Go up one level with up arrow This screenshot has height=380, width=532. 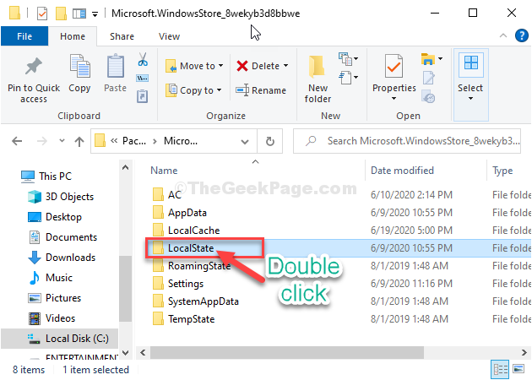click(79, 141)
